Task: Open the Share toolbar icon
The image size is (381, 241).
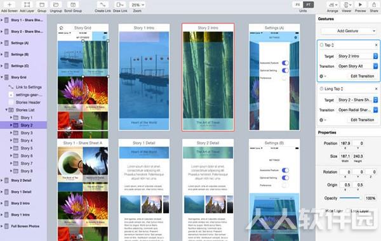Action: pyautogui.click(x=374, y=4)
